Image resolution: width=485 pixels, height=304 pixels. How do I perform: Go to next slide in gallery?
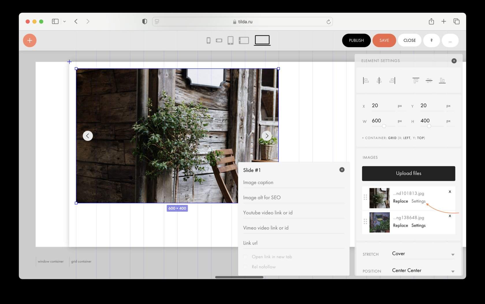267,136
